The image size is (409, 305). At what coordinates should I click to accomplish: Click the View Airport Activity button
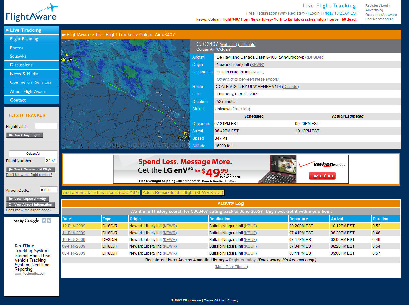pyautogui.click(x=28, y=199)
